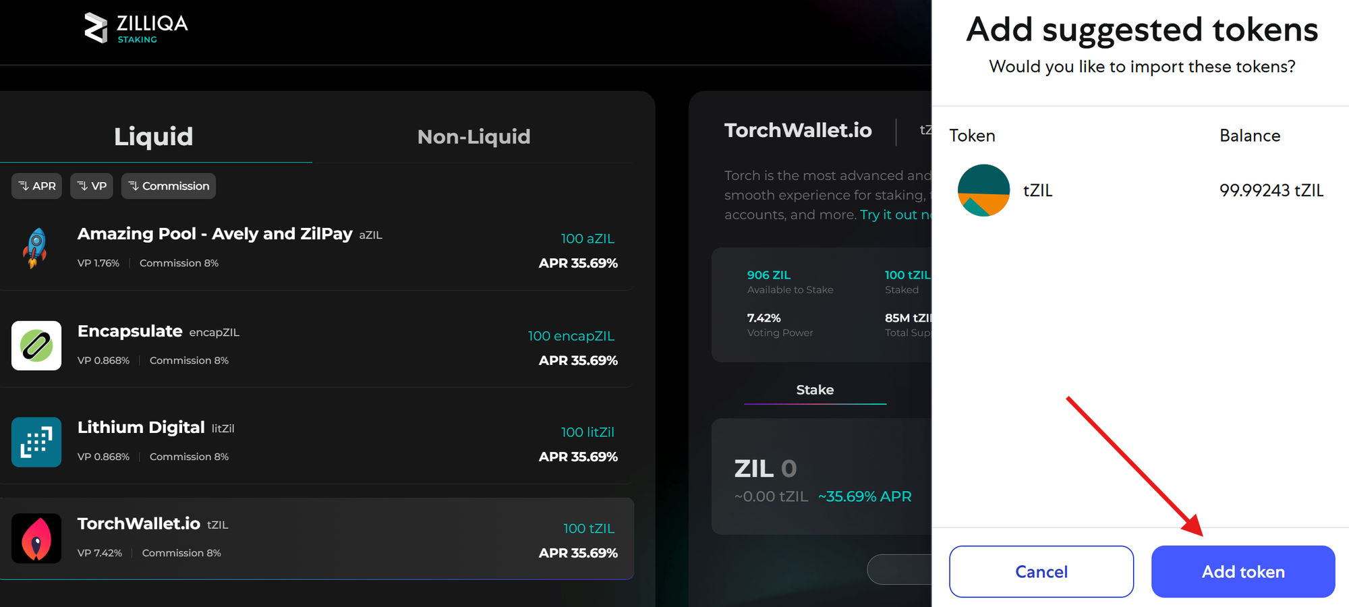Sort pools by VP
Image resolution: width=1349 pixels, height=607 pixels.
pos(92,186)
